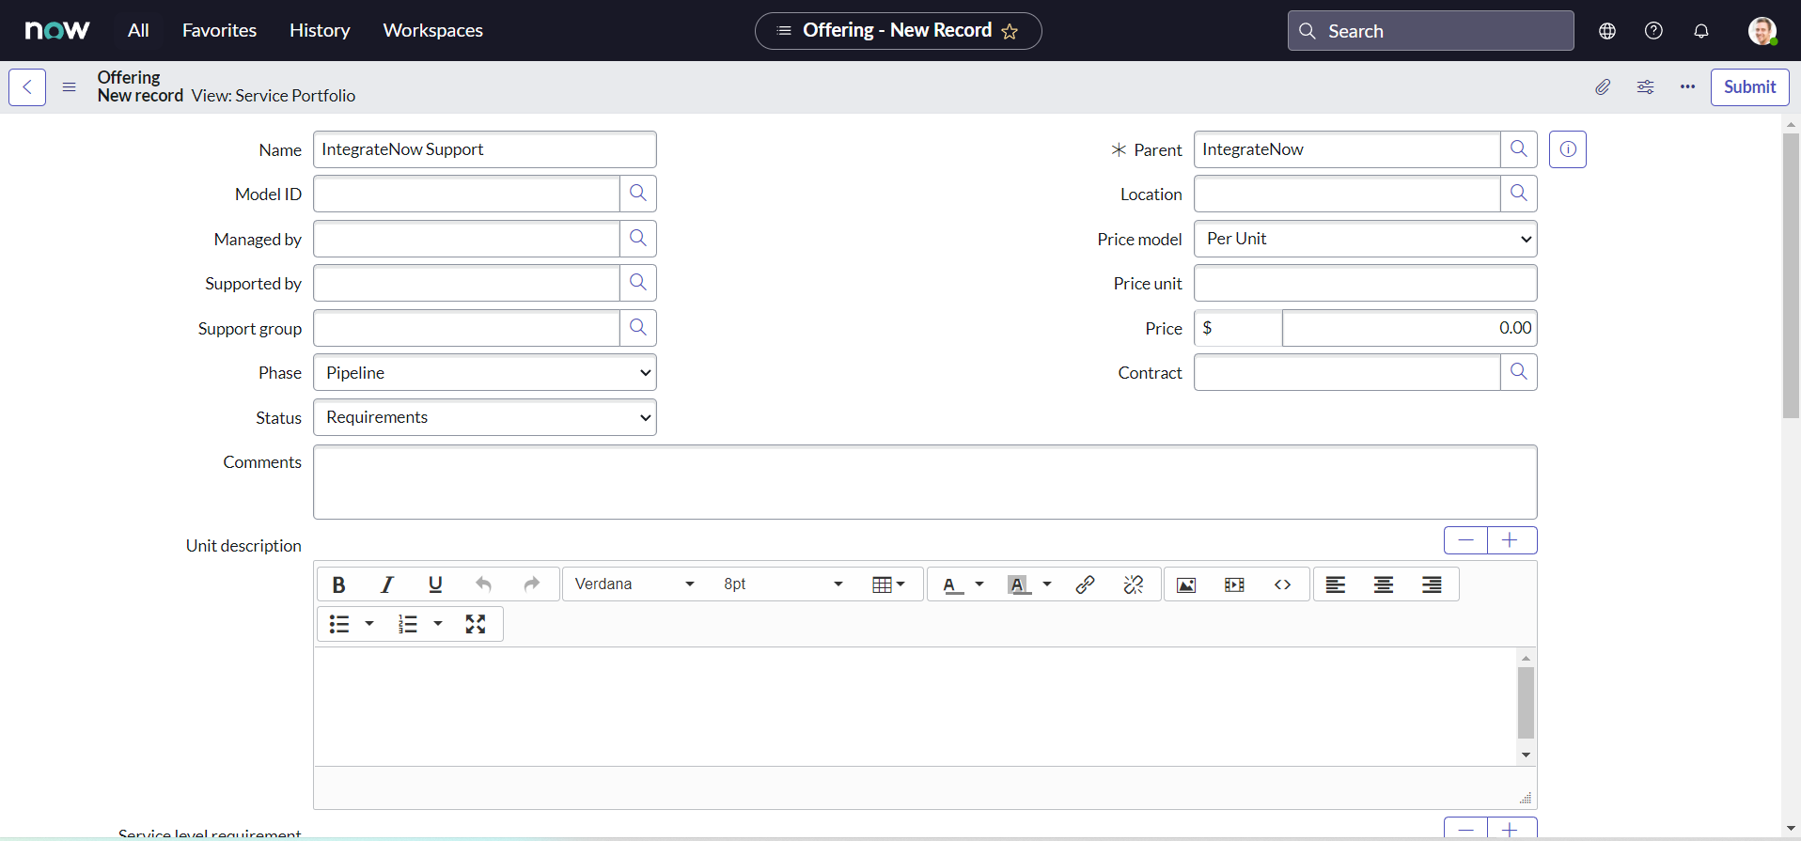Click the Submit button
This screenshot has height=841, width=1801.
coord(1749,87)
